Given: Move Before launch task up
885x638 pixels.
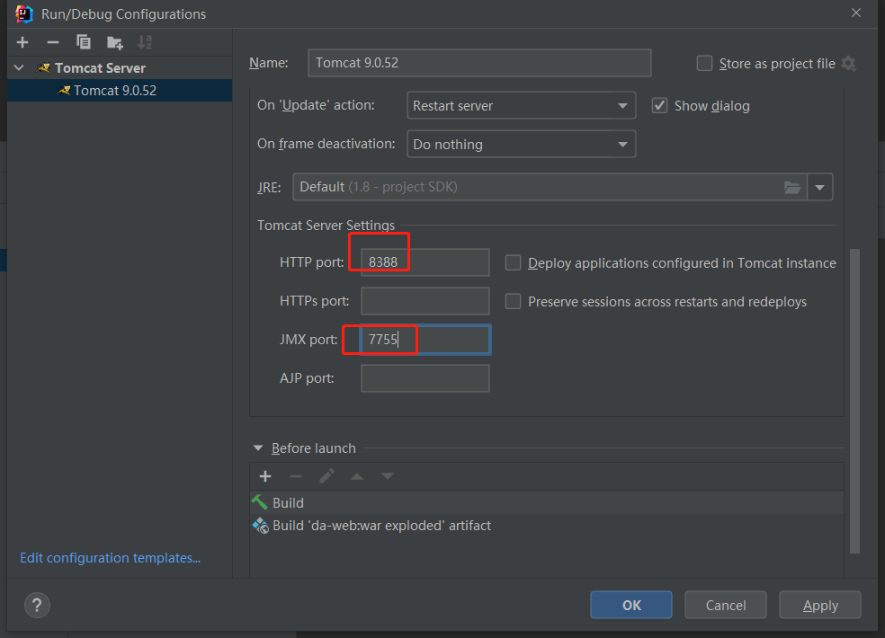Looking at the screenshot, I should [357, 476].
